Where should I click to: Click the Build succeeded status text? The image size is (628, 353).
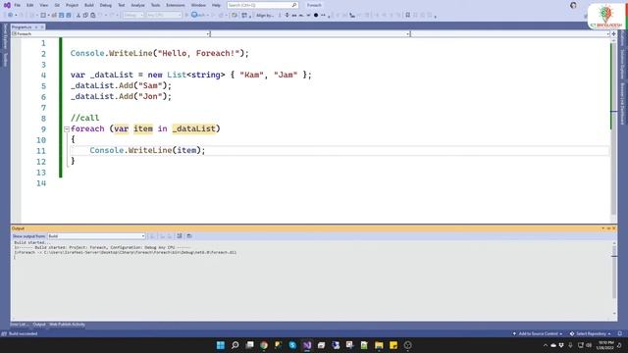point(23,333)
